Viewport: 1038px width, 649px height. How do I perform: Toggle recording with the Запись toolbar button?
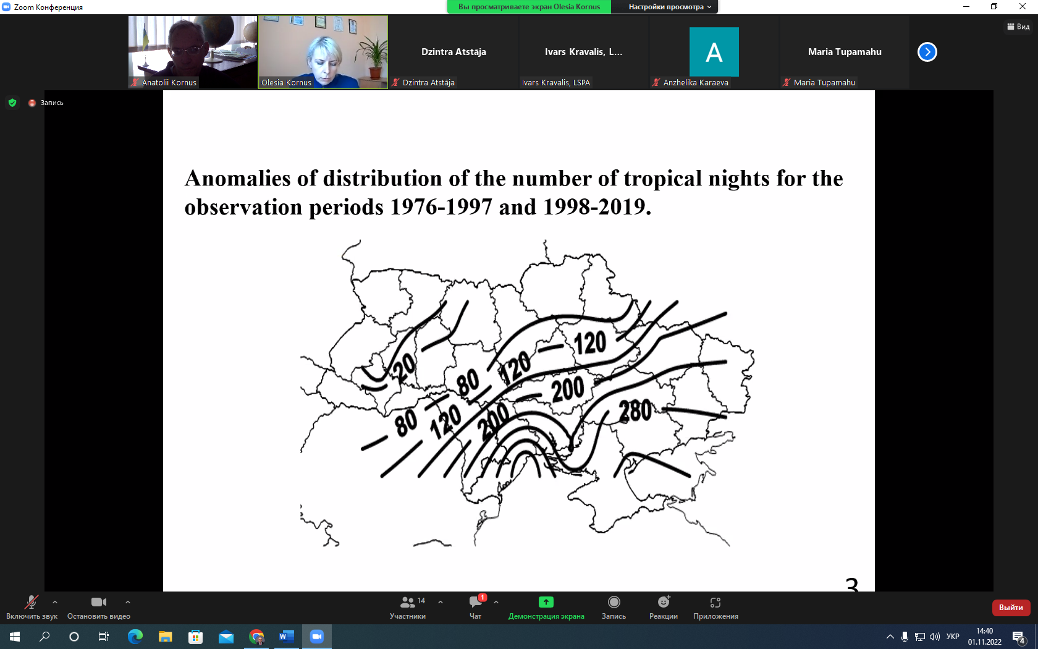pyautogui.click(x=614, y=606)
